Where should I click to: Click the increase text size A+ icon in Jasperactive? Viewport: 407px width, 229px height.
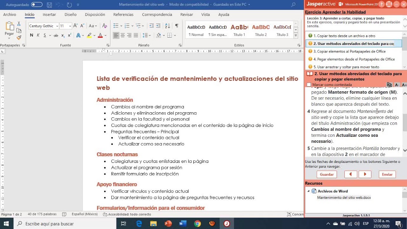click(x=404, y=85)
